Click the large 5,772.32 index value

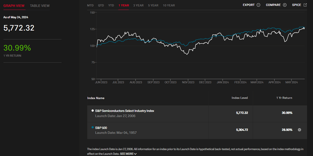[19, 28]
